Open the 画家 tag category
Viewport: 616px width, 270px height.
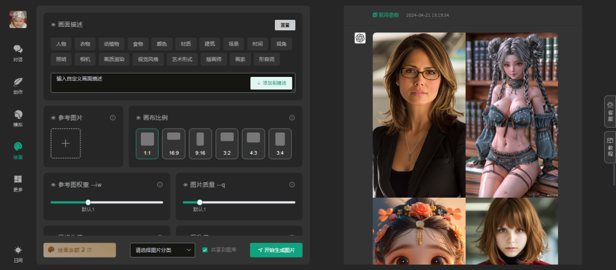(240, 59)
